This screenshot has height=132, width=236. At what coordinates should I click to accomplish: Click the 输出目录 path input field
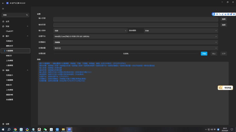coord(135,25)
